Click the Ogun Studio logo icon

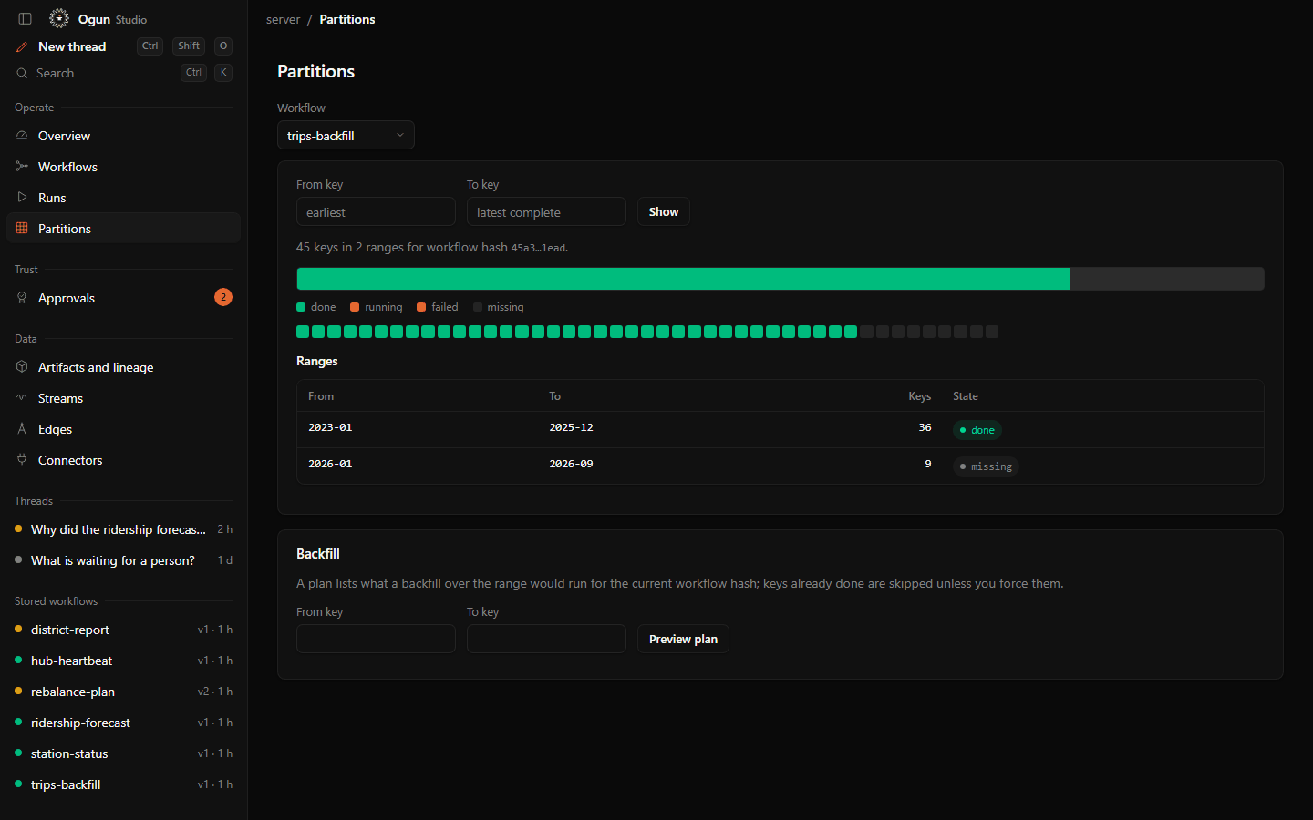[x=59, y=18]
